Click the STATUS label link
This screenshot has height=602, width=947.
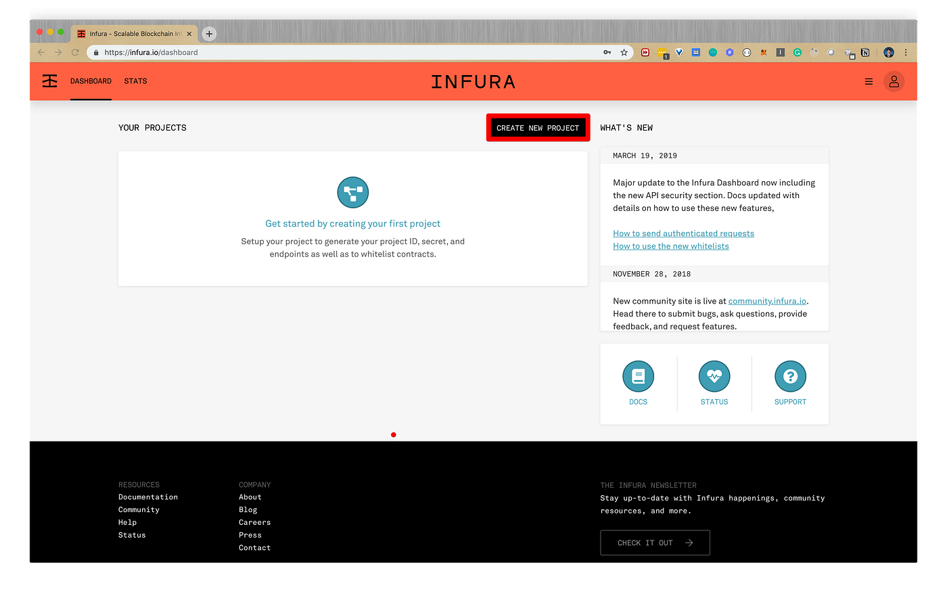click(714, 402)
